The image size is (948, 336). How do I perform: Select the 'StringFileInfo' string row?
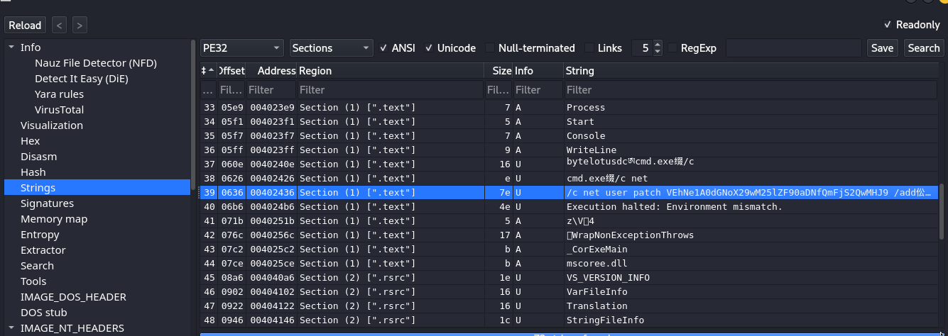(569, 320)
